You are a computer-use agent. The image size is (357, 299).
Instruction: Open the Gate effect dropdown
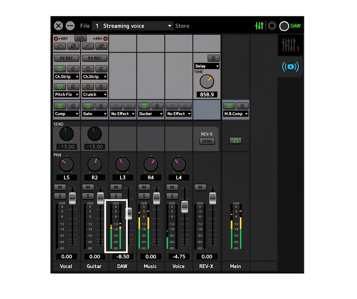(x=95, y=114)
